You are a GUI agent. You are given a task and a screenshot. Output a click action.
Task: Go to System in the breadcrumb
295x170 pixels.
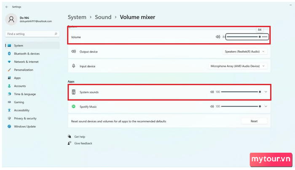(x=77, y=17)
